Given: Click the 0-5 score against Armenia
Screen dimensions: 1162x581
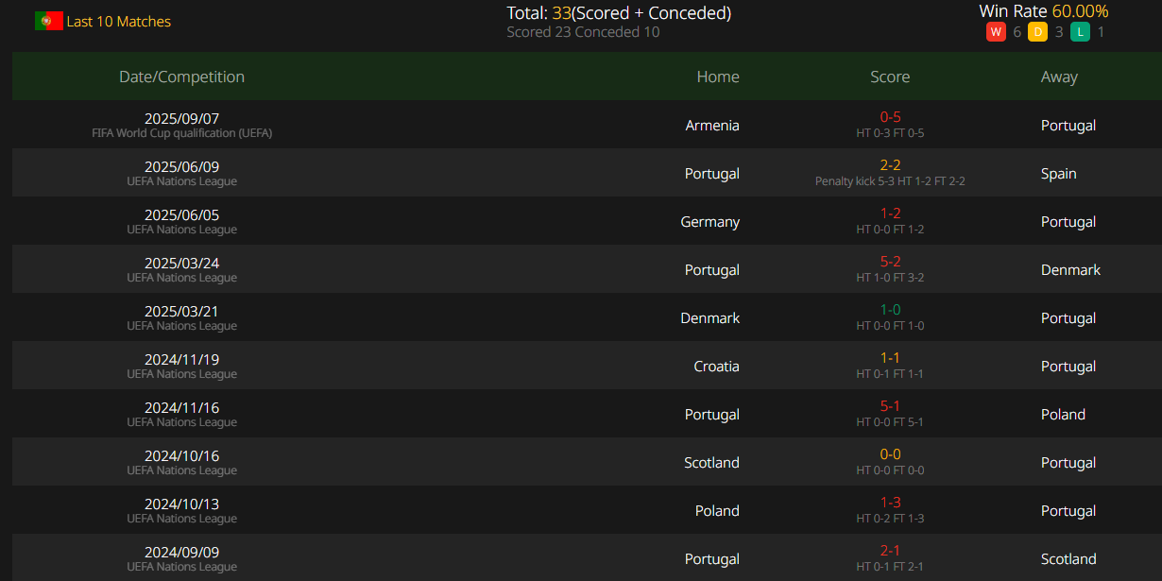Looking at the screenshot, I should point(890,117).
